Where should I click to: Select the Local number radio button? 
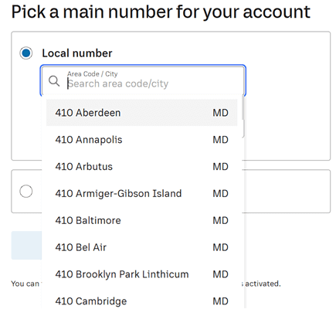tap(26, 53)
